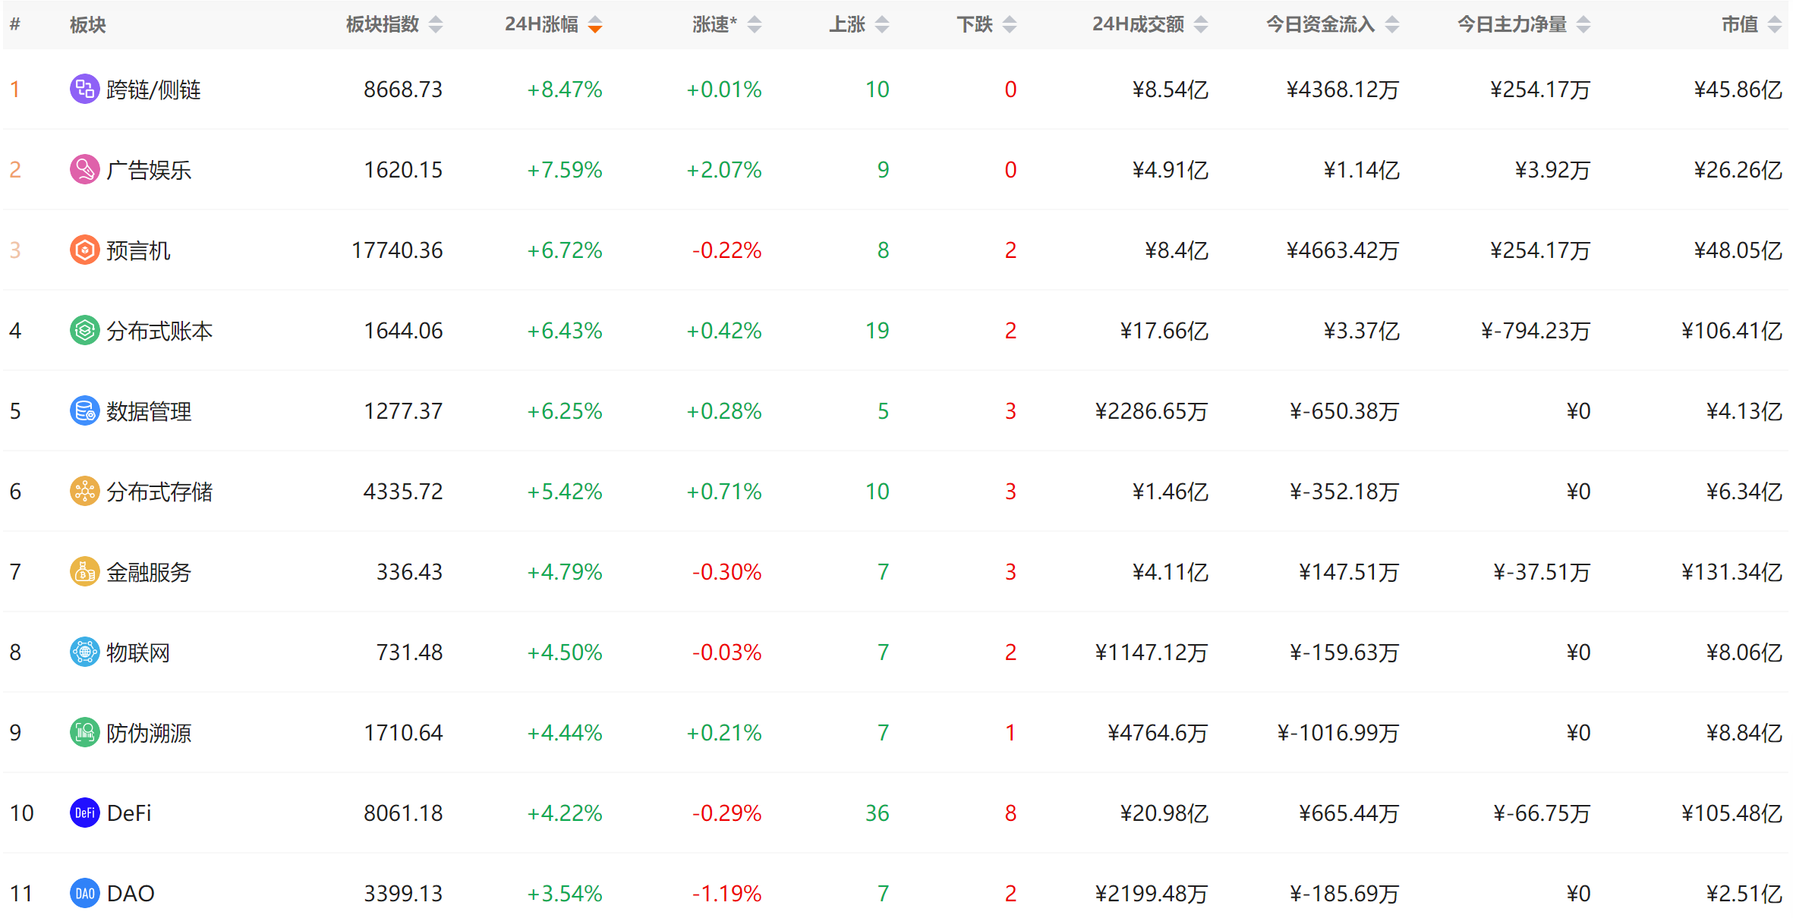Click the 广告娱乐 sector icon
The image size is (1793, 918).
pyautogui.click(x=84, y=170)
